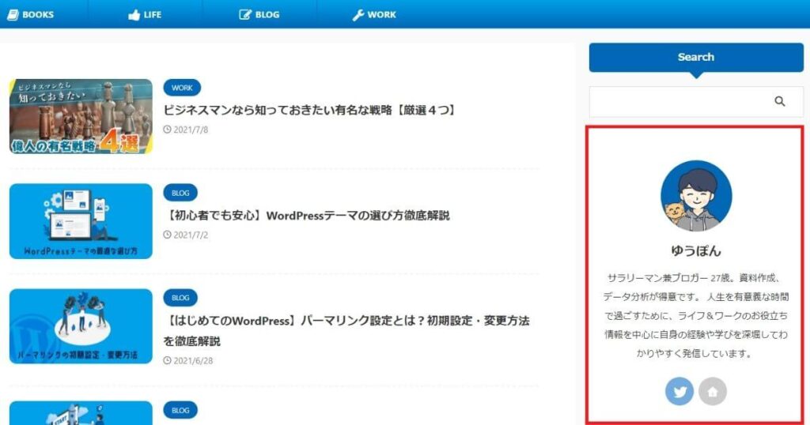The image size is (810, 425).
Task: Open the LIFE menu item
Action: (x=152, y=14)
